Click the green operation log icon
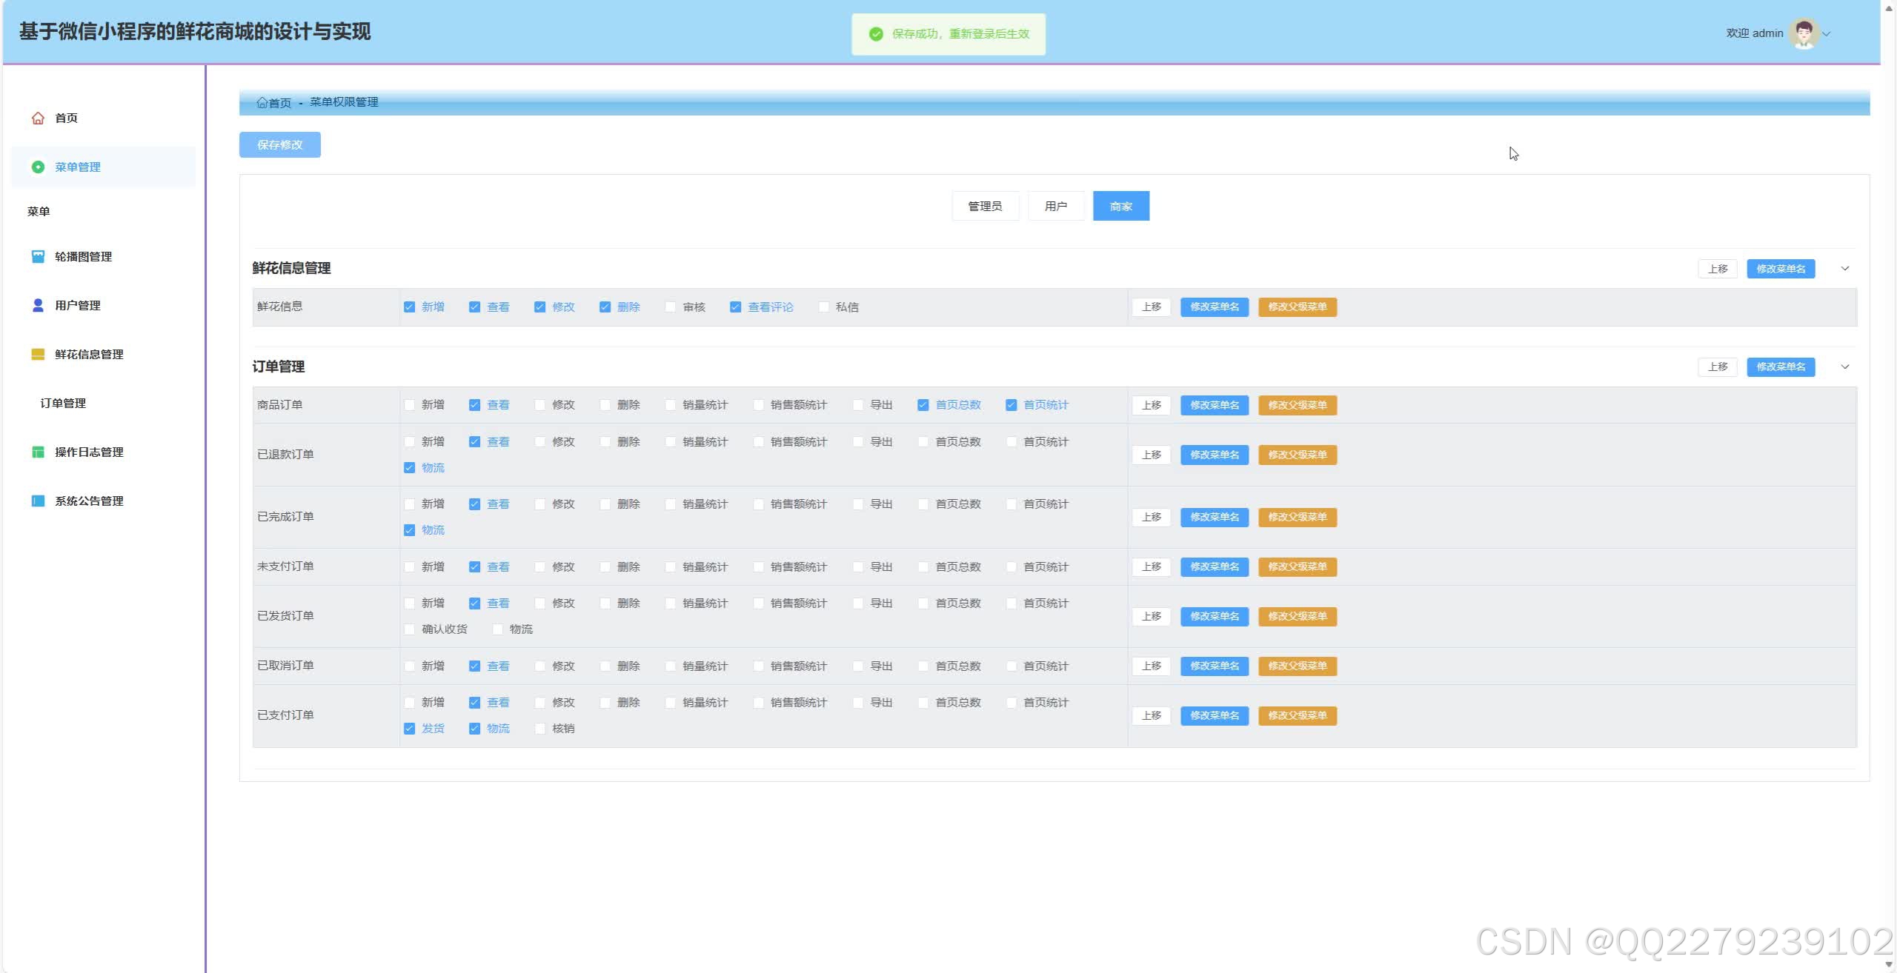Image resolution: width=1897 pixels, height=973 pixels. (38, 452)
